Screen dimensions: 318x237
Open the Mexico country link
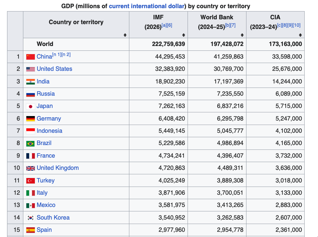click(x=46, y=205)
